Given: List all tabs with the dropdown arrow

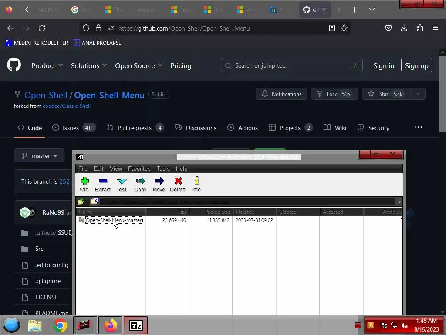Looking at the screenshot, I should coord(372,10).
